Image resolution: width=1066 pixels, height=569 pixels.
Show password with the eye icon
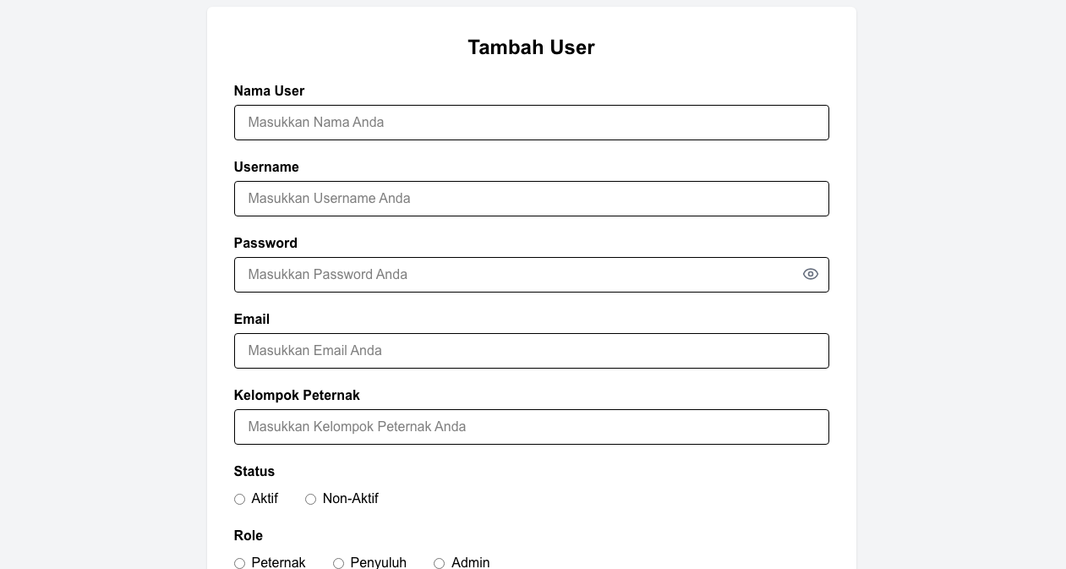coord(810,274)
